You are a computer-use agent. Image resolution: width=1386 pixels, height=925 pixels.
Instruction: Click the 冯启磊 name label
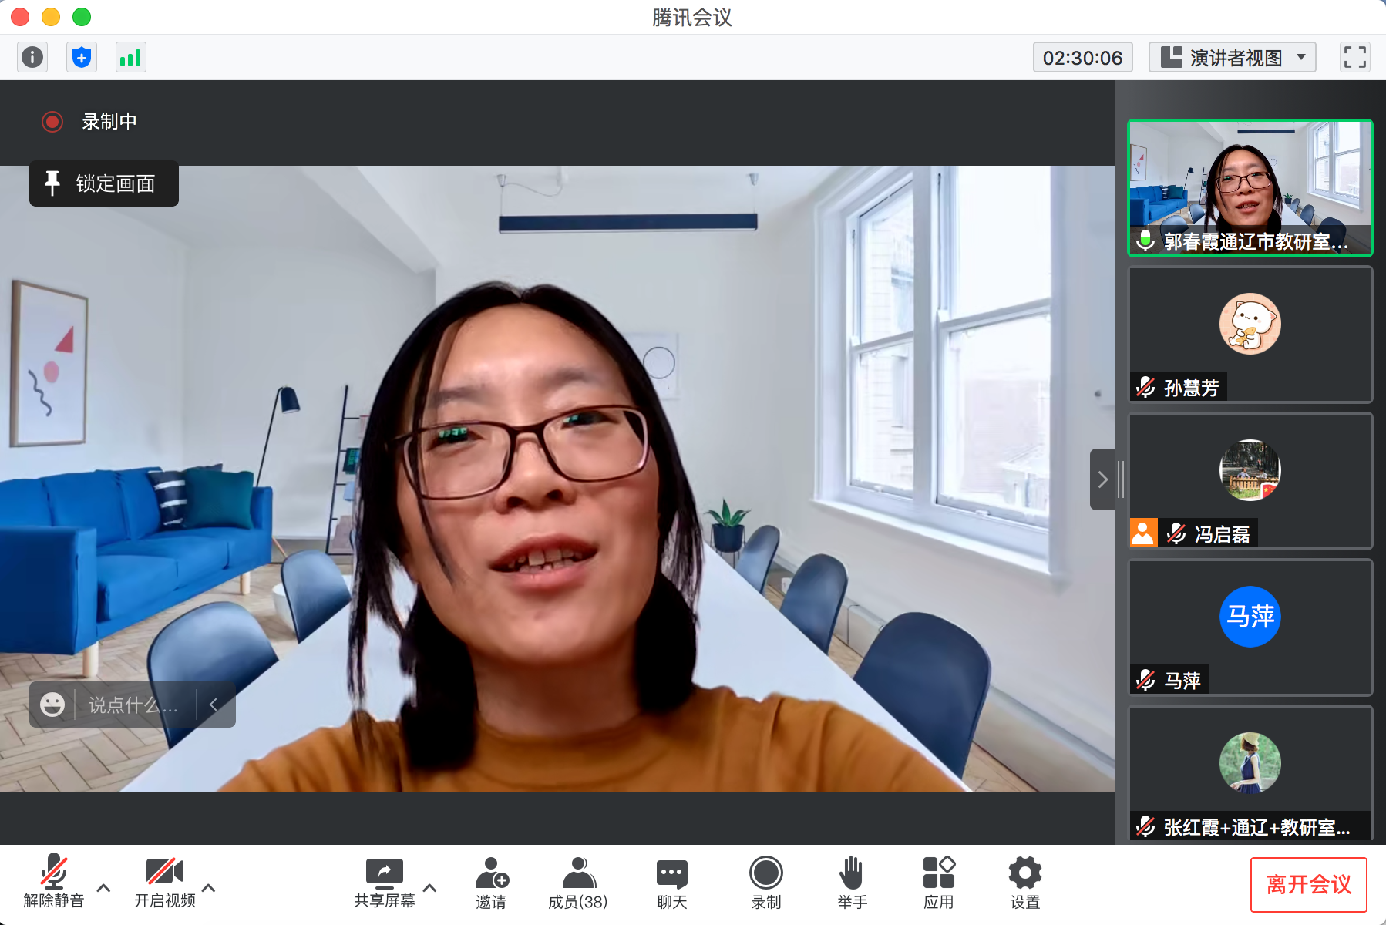point(1223,534)
